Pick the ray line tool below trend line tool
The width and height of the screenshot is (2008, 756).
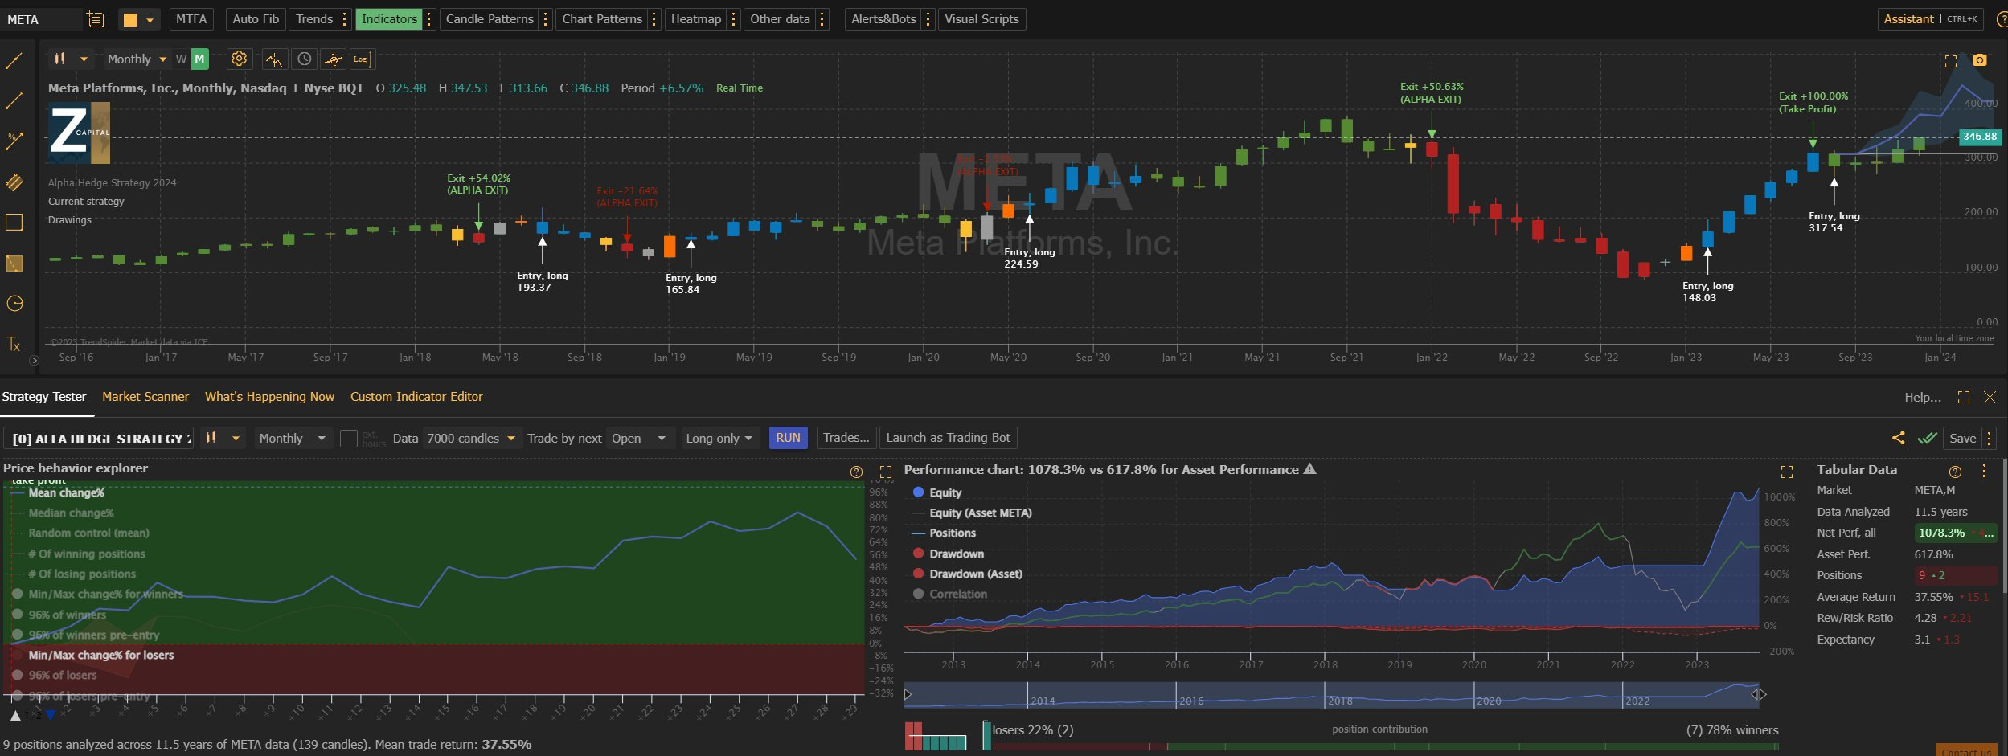(x=14, y=100)
